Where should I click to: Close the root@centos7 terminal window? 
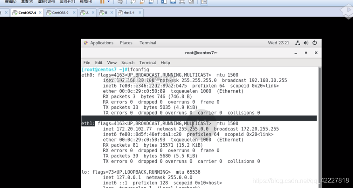pos(316,53)
